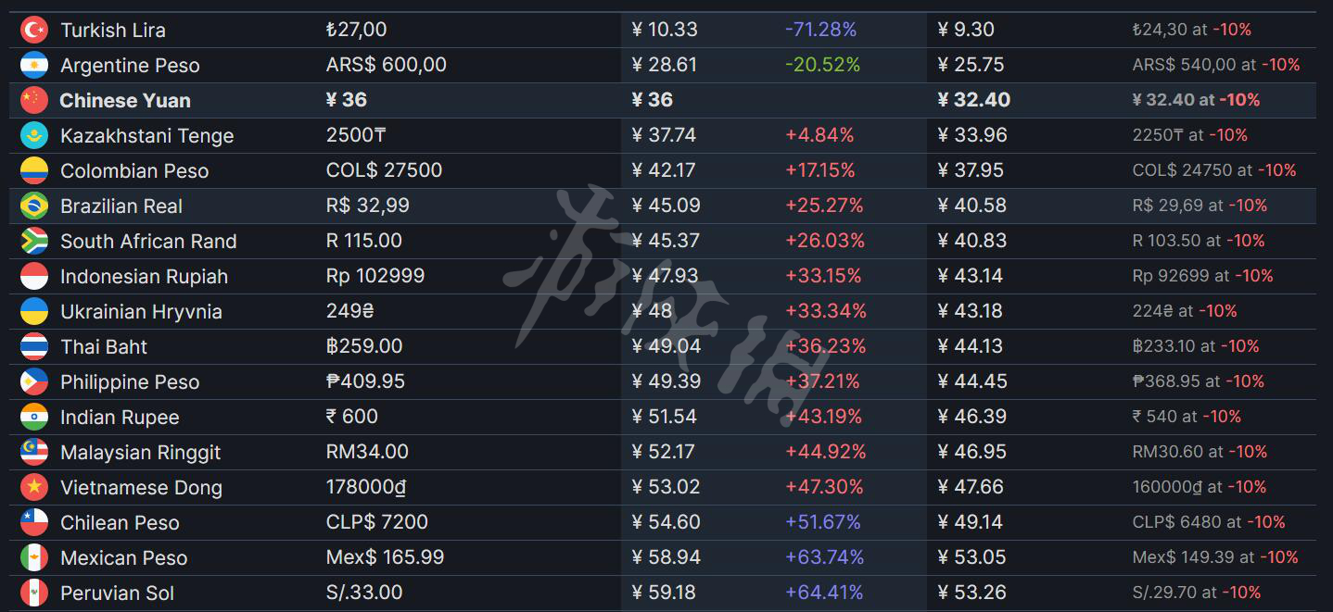The height and width of the screenshot is (612, 1333).
Task: Click the China flag icon
Action: (34, 100)
